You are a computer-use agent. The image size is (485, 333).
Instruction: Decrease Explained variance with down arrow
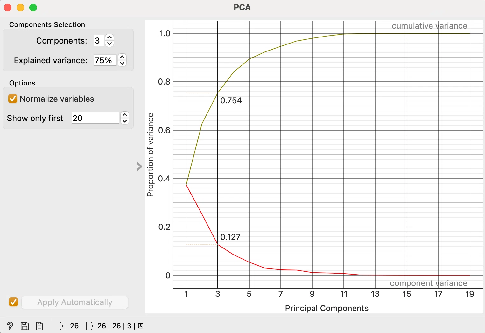tap(122, 63)
